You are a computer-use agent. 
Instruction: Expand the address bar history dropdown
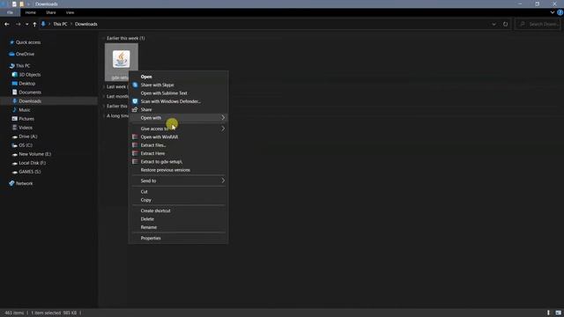[x=493, y=24]
